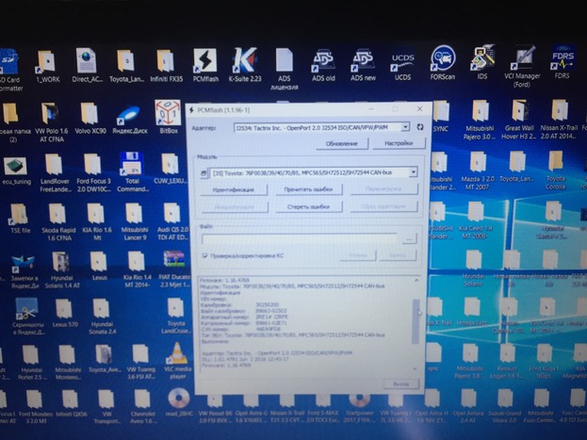587x440 pixels.
Task: Click the refresh adapter icon beside the adapter dropdown
Action: tap(419, 125)
